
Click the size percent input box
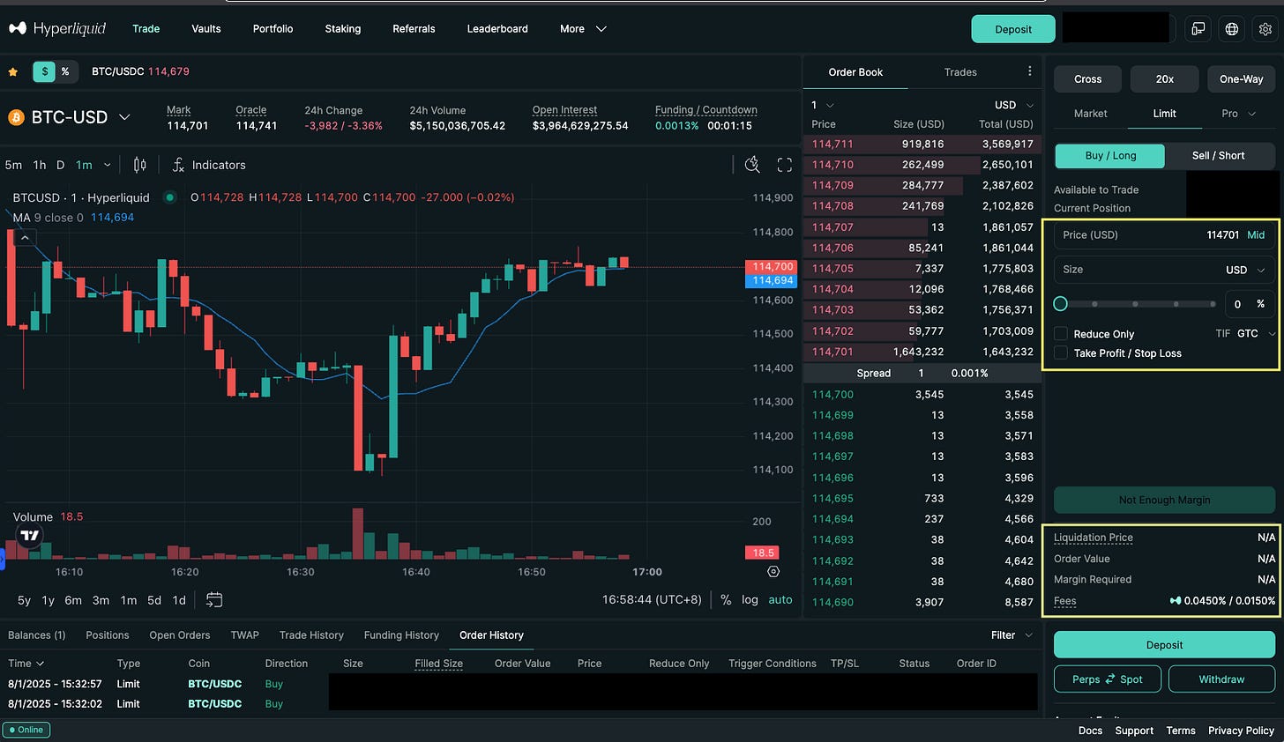pyautogui.click(x=1249, y=304)
